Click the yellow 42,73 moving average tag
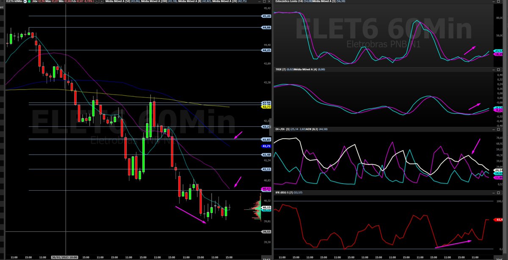This screenshot has height=260, width=508. click(266, 107)
